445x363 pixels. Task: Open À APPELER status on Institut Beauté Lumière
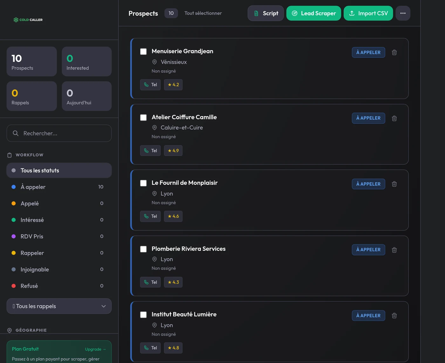tap(368, 316)
